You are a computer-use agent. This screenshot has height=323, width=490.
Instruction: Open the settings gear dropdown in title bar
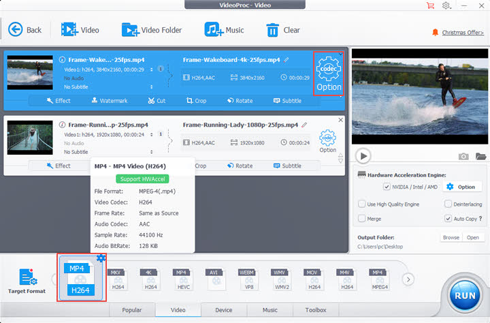coord(447,5)
